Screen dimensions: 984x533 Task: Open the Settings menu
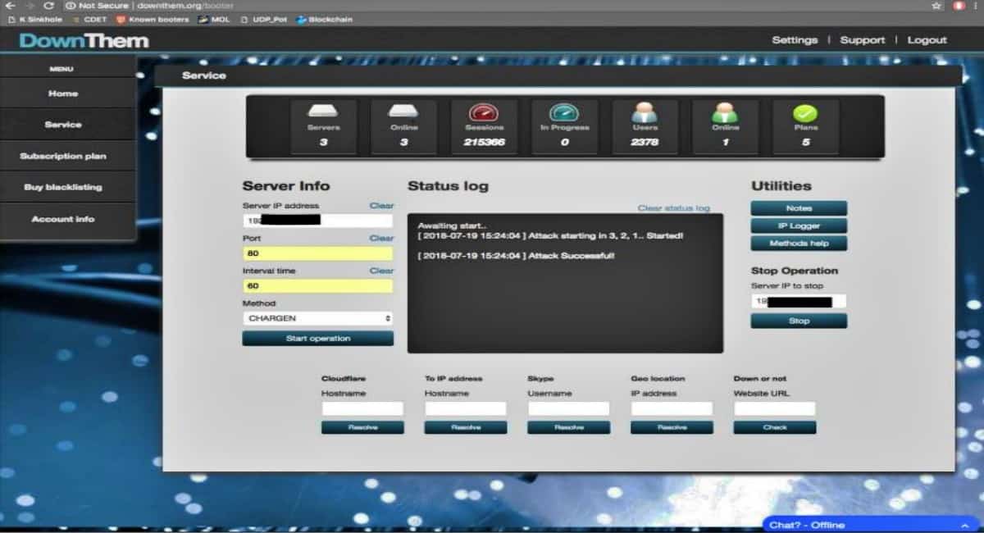pyautogui.click(x=795, y=39)
